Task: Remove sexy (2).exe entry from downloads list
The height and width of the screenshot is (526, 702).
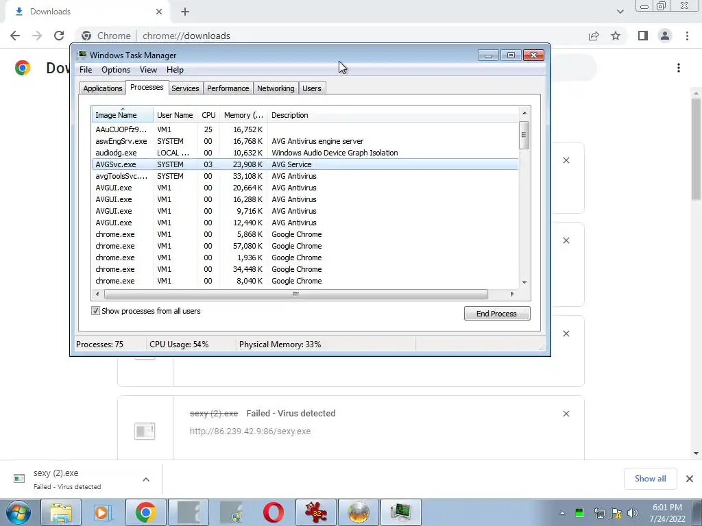Action: tap(566, 414)
